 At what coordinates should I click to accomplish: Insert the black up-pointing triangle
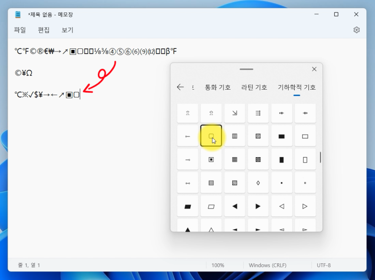click(x=188, y=225)
